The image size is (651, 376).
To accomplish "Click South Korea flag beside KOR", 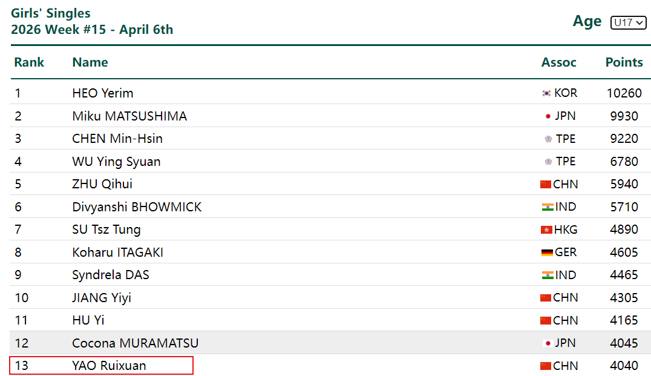I will [x=546, y=93].
